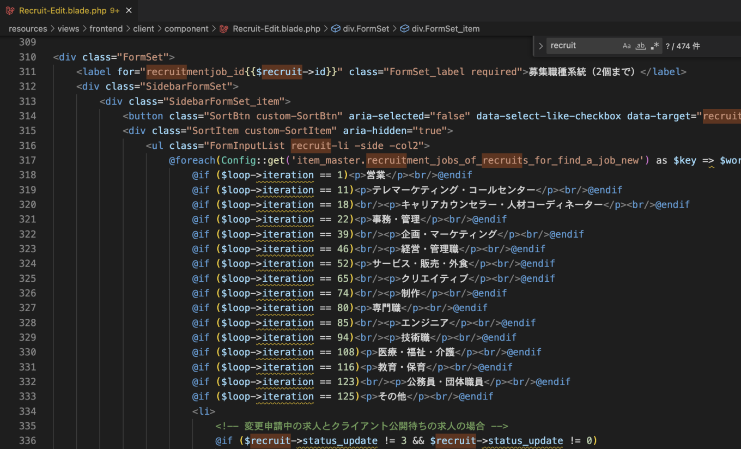Click the cube icon beside div.FormSet_item
Image resolution: width=741 pixels, height=449 pixels.
point(405,28)
